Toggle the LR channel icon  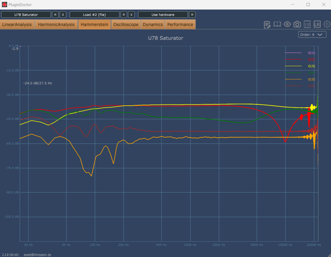(x=317, y=24)
